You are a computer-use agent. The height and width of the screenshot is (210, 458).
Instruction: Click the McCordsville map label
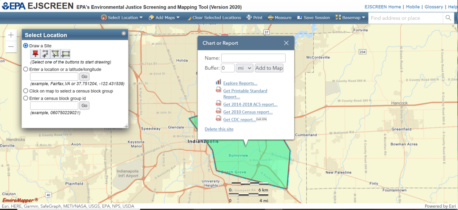tap(318, 57)
